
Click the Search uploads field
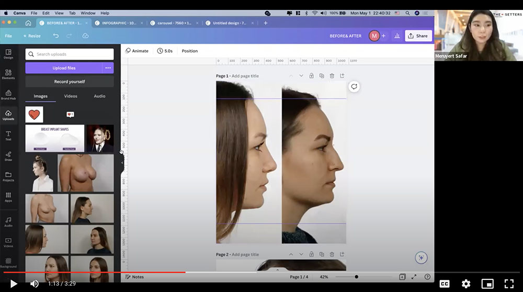point(70,54)
